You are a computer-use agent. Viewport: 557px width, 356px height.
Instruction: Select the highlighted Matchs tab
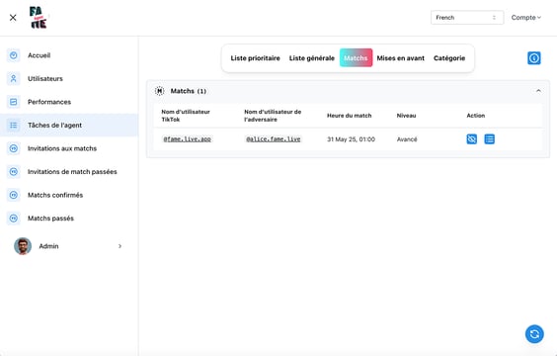pyautogui.click(x=356, y=57)
